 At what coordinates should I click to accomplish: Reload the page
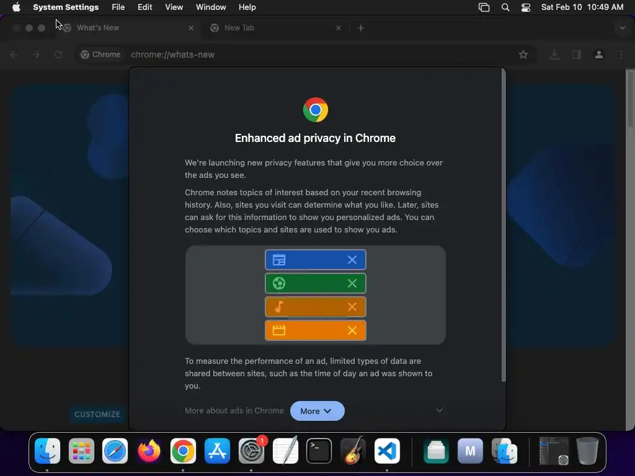pos(58,55)
